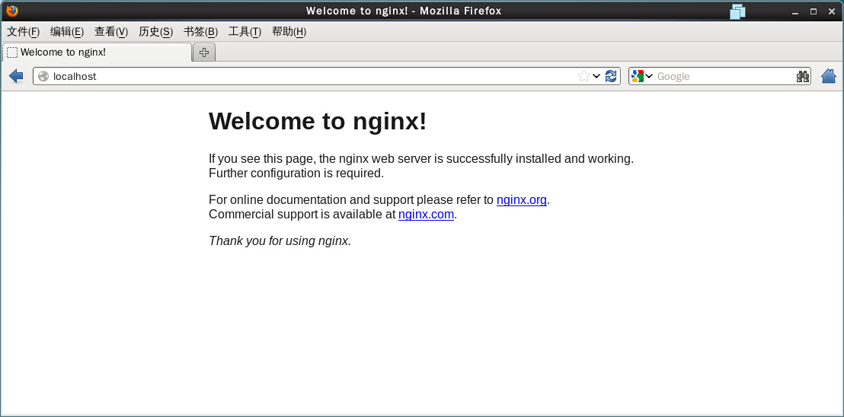844x417 pixels.
Task: Click the 'Welcome to nginx!' page heading
Action: (x=318, y=121)
